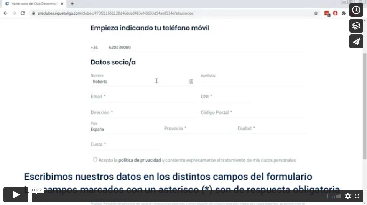The image size is (367, 205).
Task: Click the page vertical scrollbar
Action: [365, 107]
